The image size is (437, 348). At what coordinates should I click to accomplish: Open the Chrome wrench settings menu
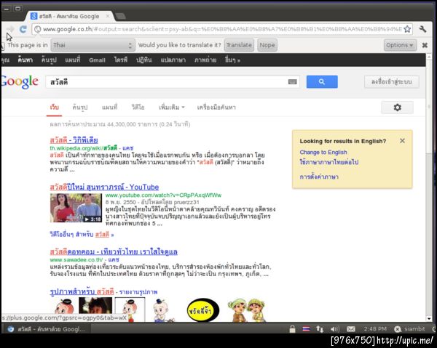tap(422, 29)
